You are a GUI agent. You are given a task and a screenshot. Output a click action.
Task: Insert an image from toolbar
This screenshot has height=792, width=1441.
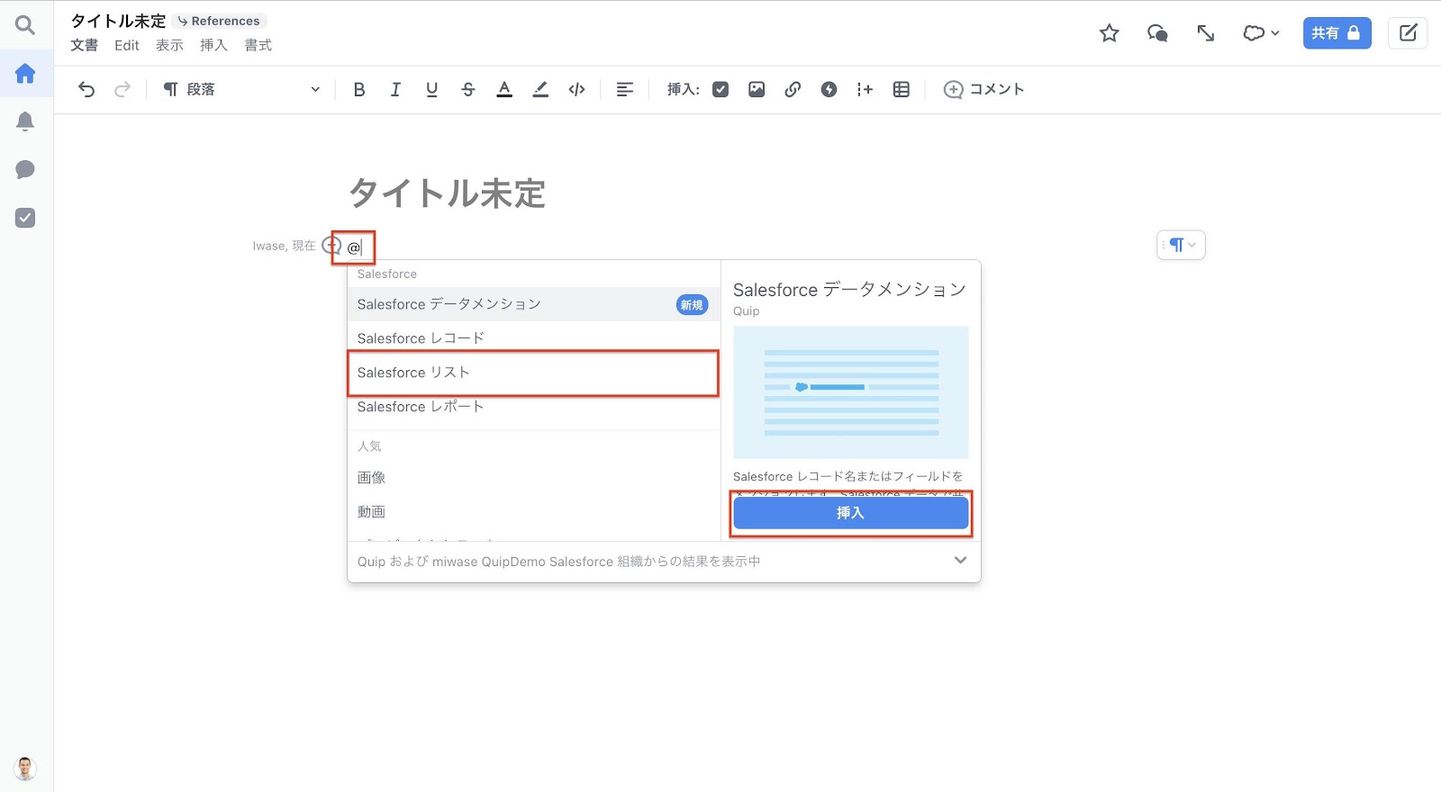click(x=757, y=89)
